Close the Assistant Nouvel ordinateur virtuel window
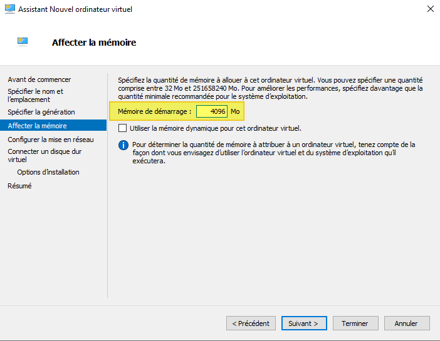 coord(430,9)
